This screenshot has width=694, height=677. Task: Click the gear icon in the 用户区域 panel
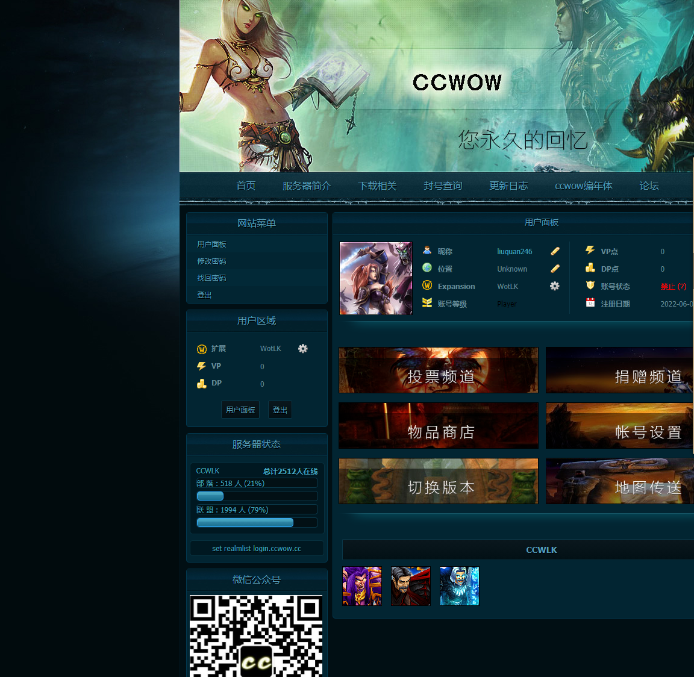(x=303, y=348)
